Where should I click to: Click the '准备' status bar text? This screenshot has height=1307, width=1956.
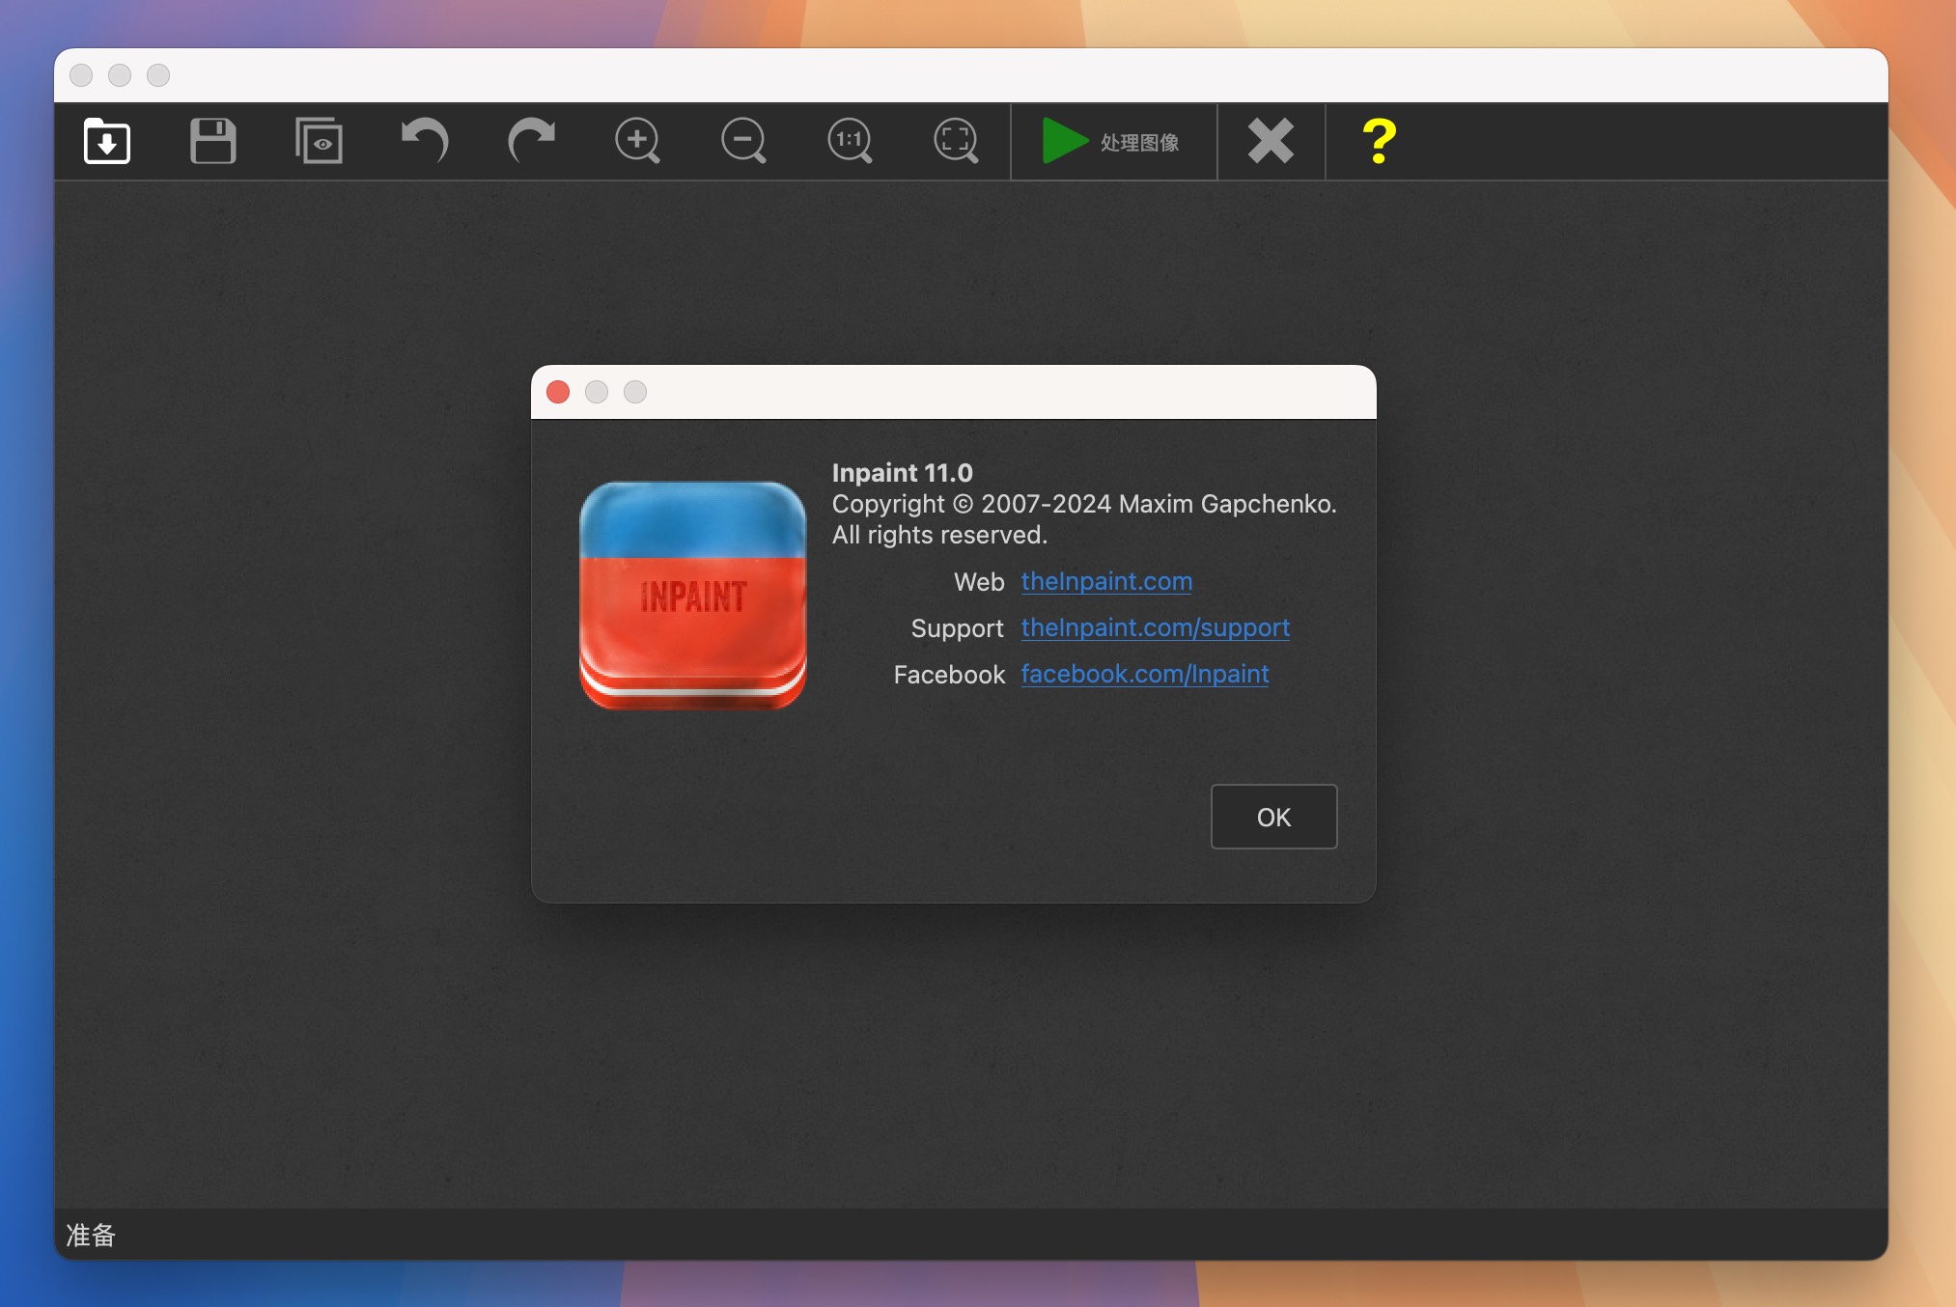coord(91,1235)
